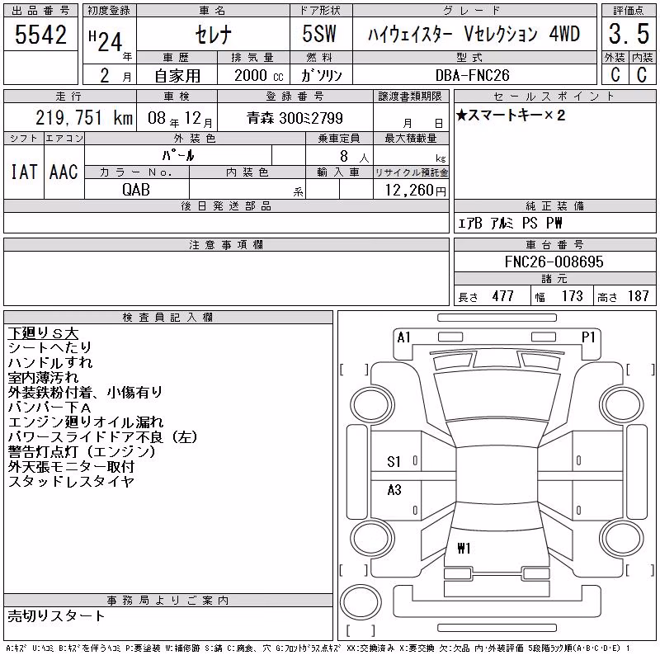This screenshot has height=660, width=660.
Task: Select note バンパー下A
Action: pos(49,407)
